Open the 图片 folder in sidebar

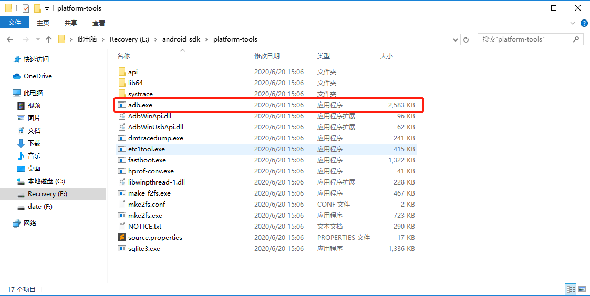(34, 118)
